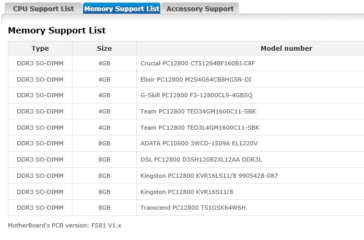
Task: Click the MotherBoard's PCB version note
Action: coord(64,225)
